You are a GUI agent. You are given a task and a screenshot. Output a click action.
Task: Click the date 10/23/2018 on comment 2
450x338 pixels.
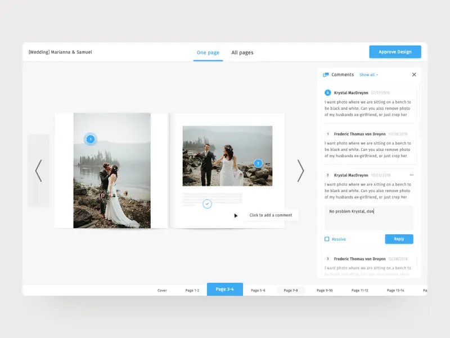click(x=381, y=175)
